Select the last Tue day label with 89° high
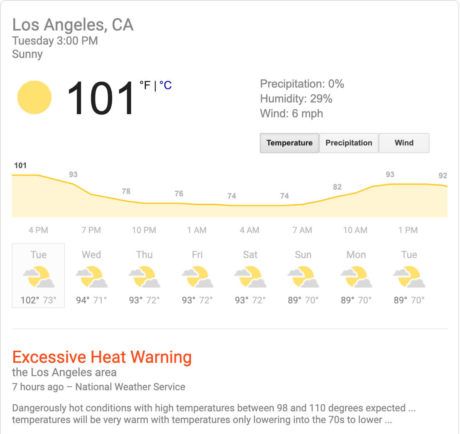The image size is (460, 434). (409, 255)
